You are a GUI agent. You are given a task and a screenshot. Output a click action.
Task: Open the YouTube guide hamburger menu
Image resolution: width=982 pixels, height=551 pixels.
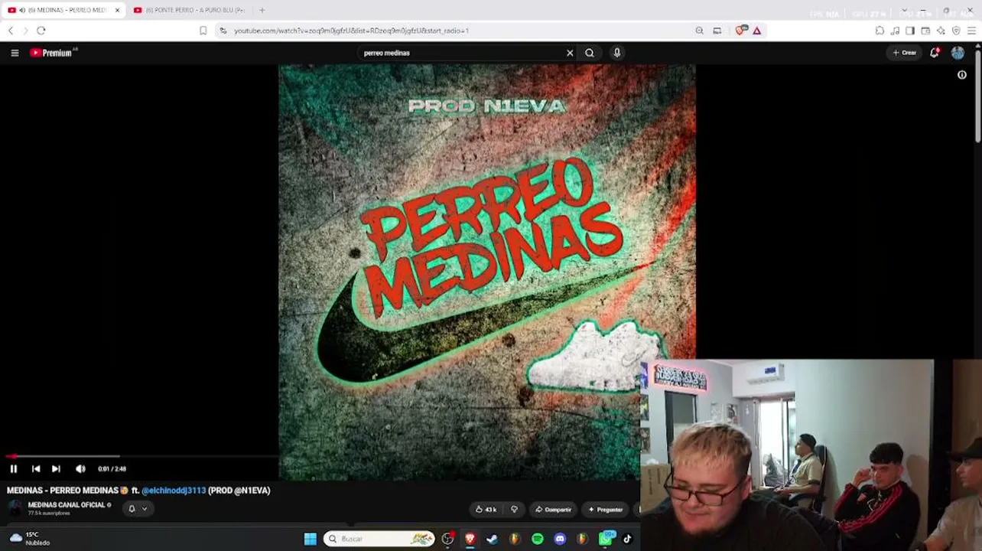[15, 53]
